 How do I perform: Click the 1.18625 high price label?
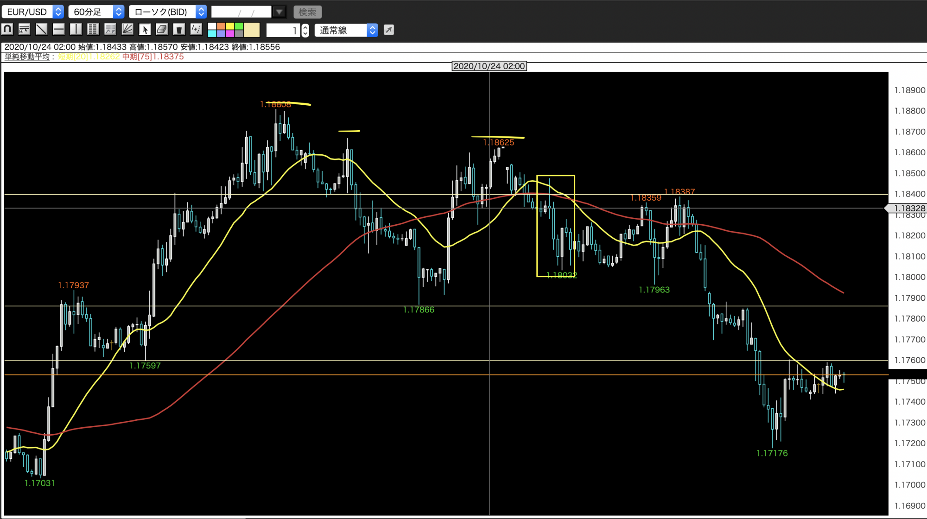498,143
